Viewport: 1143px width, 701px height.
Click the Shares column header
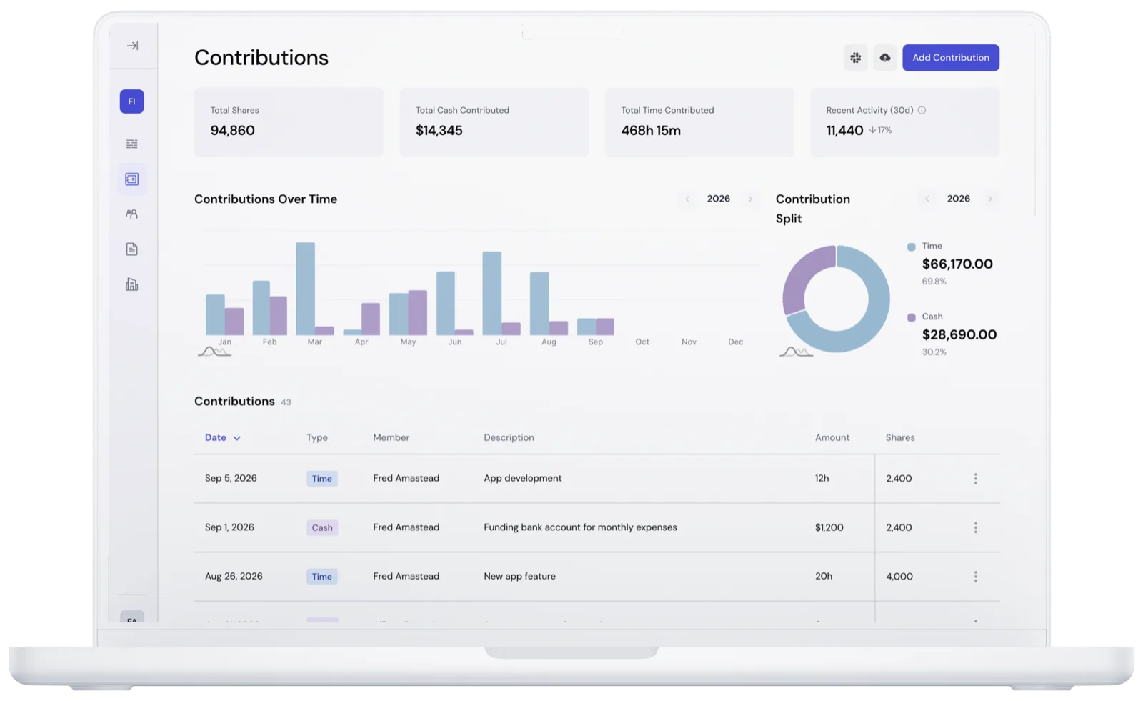[900, 437]
